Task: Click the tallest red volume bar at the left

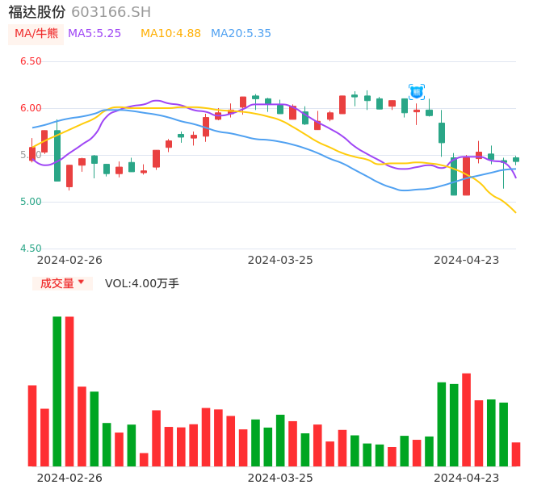Action: pos(69,391)
